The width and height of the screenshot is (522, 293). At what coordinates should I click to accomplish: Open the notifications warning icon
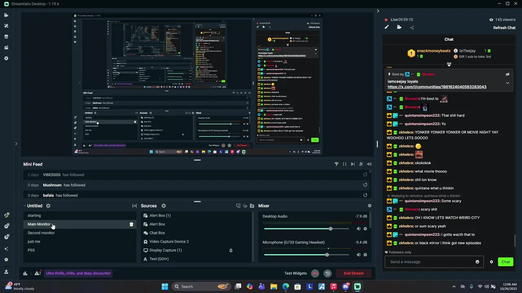coord(38,273)
